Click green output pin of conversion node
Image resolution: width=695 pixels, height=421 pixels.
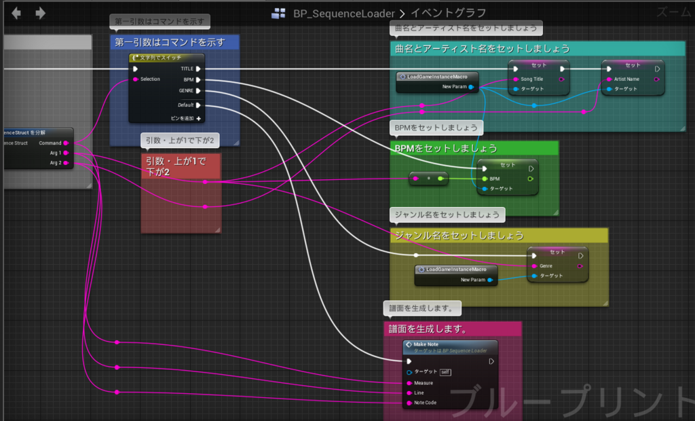(x=440, y=179)
